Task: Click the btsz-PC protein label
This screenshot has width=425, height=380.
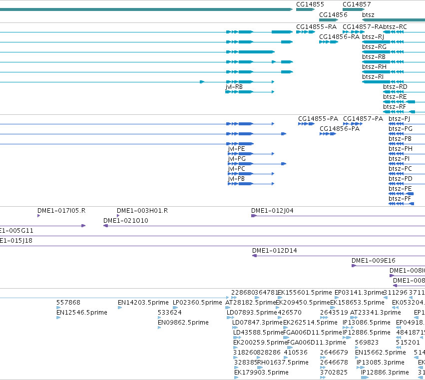Action: (401, 169)
